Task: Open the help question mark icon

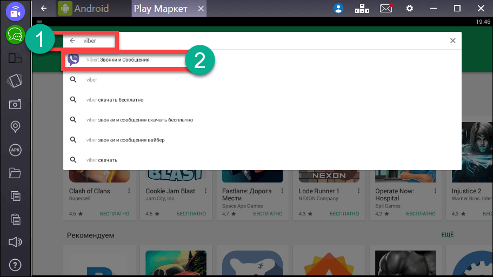Action: 15,265
